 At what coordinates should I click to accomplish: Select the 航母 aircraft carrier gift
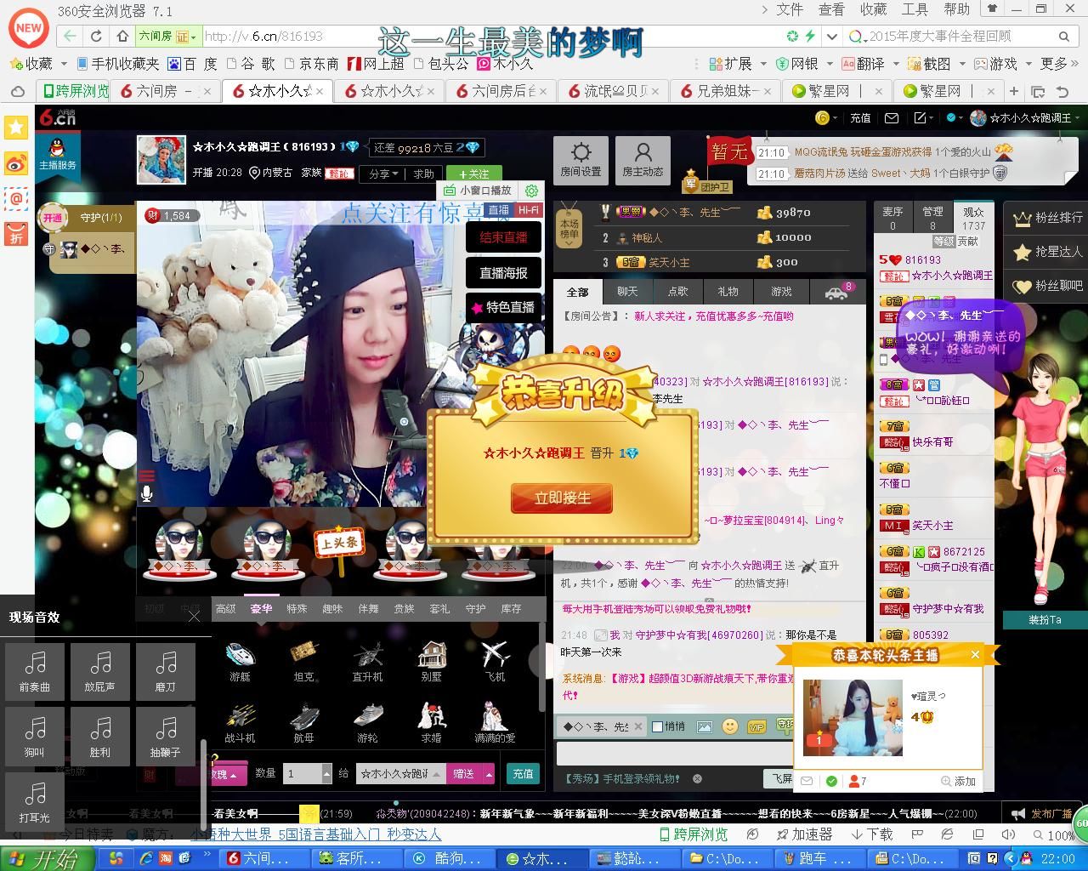click(304, 723)
